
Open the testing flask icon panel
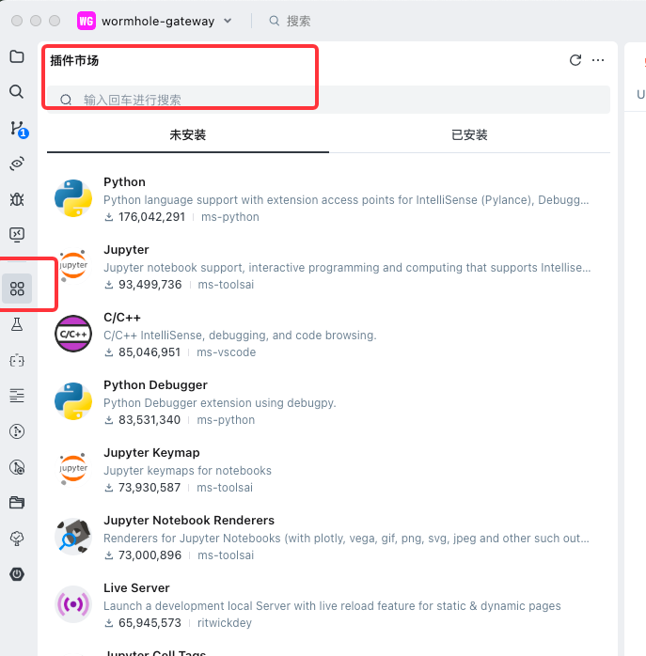tap(17, 324)
